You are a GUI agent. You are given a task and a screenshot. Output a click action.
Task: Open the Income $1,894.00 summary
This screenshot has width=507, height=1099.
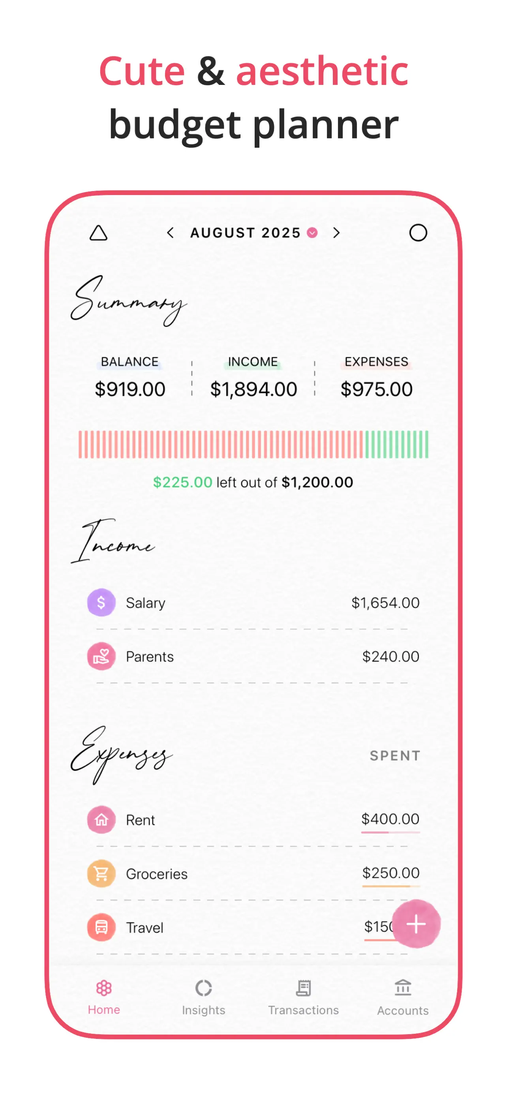pos(253,377)
